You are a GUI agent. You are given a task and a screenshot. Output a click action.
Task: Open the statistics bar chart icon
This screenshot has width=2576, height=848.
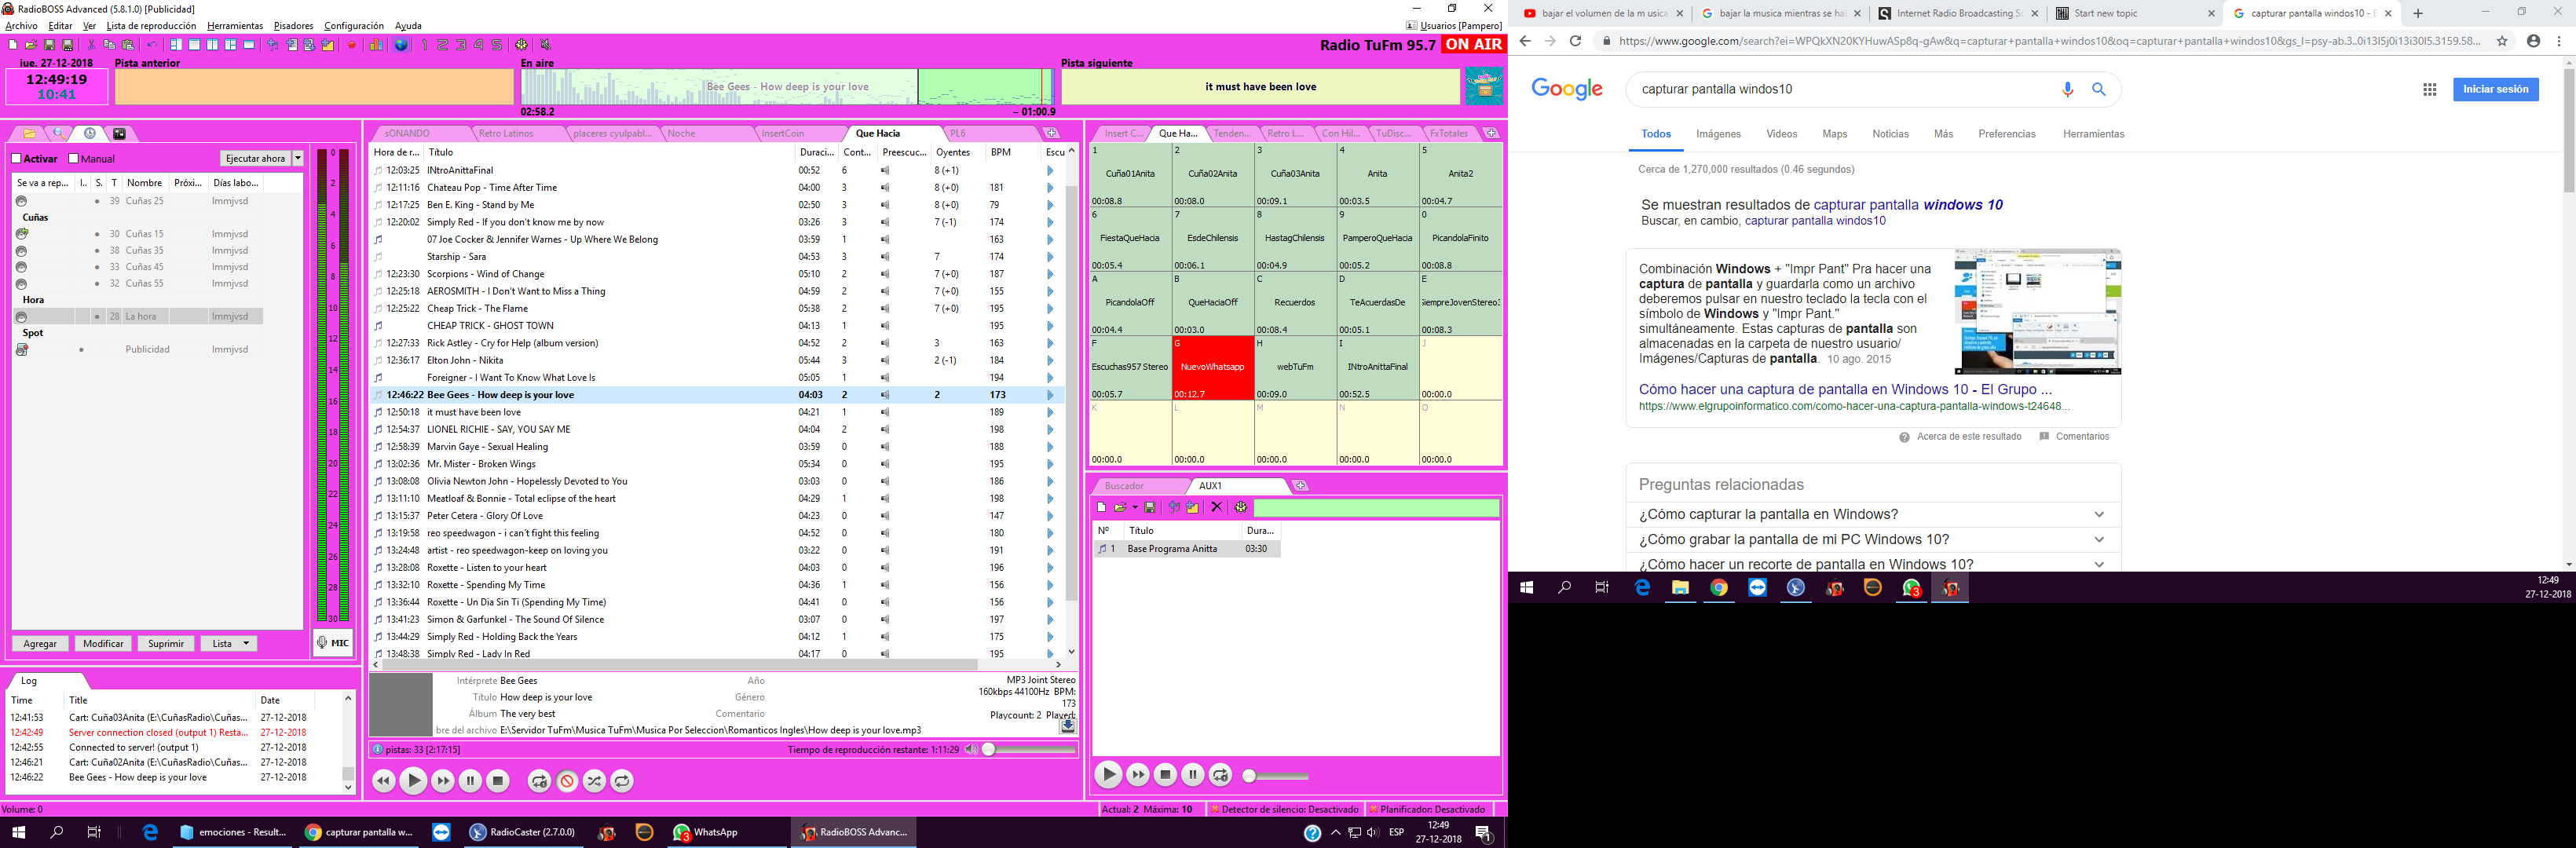(x=376, y=45)
